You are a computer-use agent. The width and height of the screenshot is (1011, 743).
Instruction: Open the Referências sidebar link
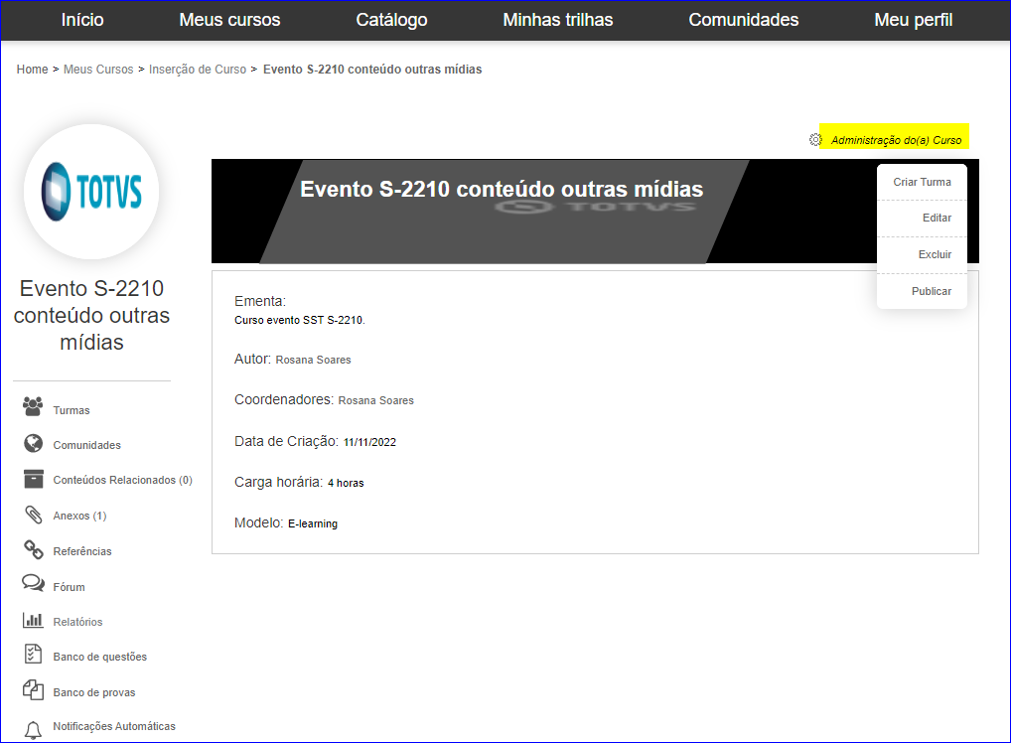[x=81, y=551]
